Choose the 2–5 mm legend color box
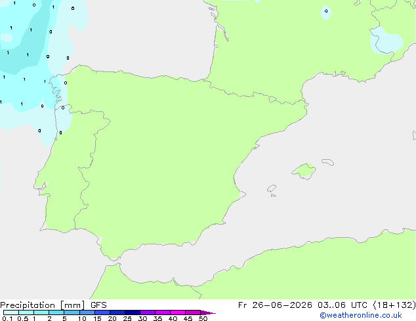 point(56,312)
